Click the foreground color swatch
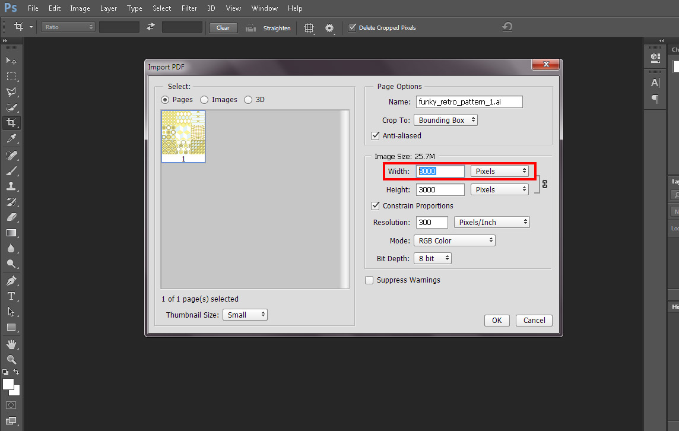 [8, 384]
